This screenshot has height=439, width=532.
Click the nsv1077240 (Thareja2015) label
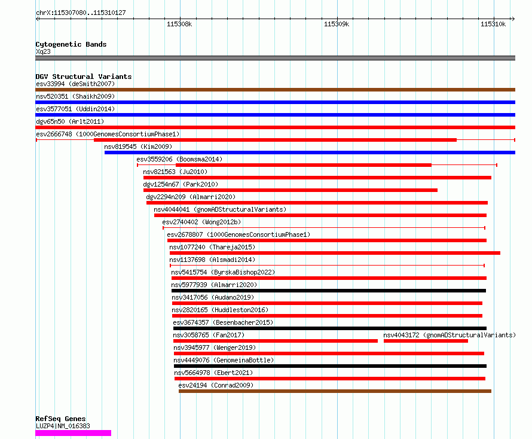pos(212,247)
